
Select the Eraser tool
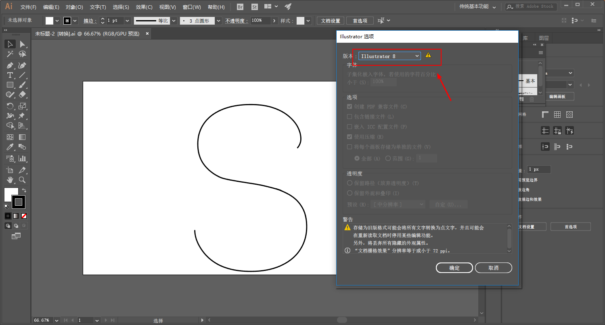pos(22,94)
